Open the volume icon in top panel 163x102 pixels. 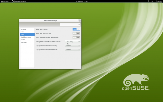tap(152, 1)
